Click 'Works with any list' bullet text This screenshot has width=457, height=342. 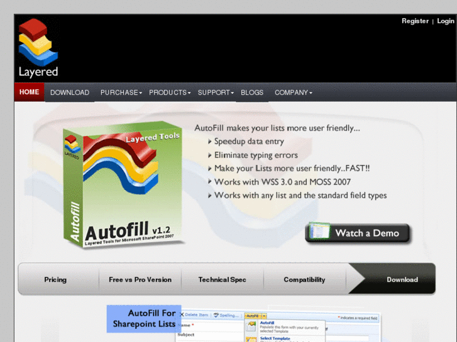300,195
